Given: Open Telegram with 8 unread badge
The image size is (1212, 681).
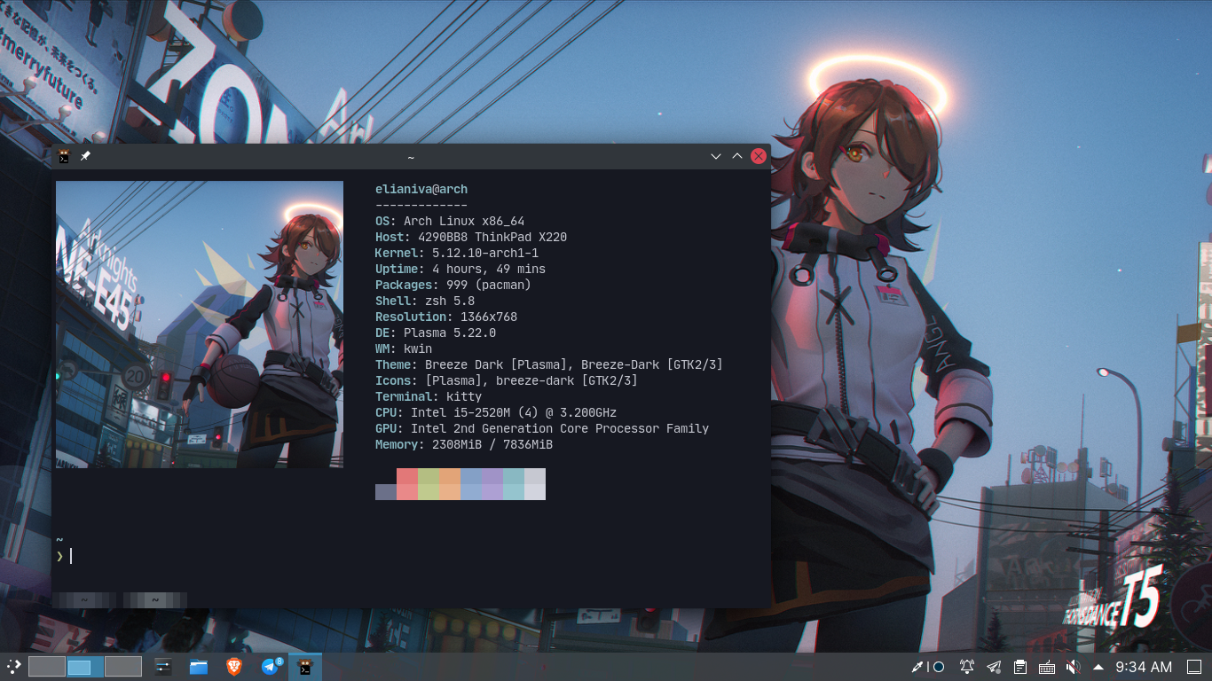Looking at the screenshot, I should pyautogui.click(x=271, y=667).
